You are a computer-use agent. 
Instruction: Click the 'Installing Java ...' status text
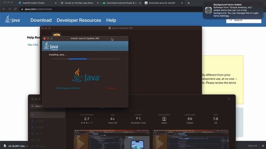click(58, 55)
